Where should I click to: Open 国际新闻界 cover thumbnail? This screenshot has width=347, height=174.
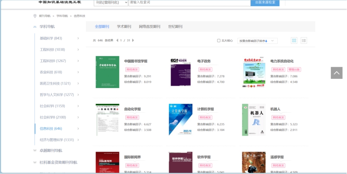[108, 163]
